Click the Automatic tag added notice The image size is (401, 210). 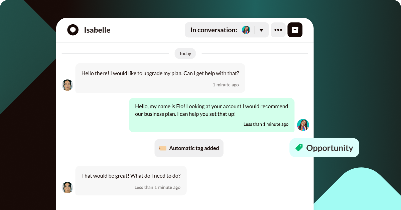[194, 148]
